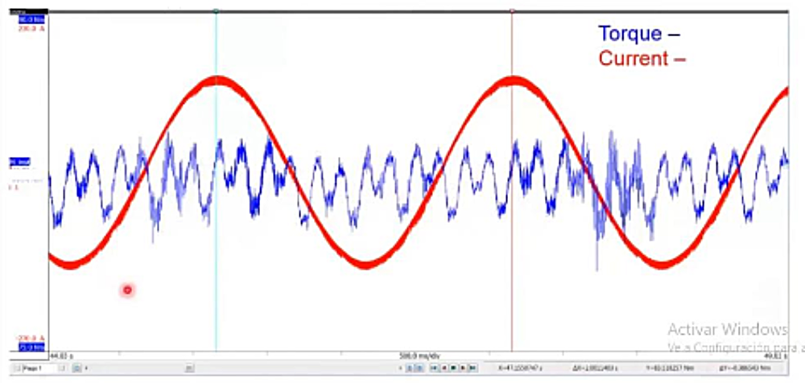805x383 pixels.
Task: Open the dropdown arrow beside the page icon
Action: click(x=85, y=368)
